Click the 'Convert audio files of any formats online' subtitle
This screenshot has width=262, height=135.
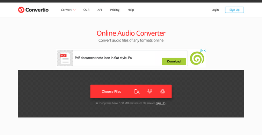(x=131, y=40)
